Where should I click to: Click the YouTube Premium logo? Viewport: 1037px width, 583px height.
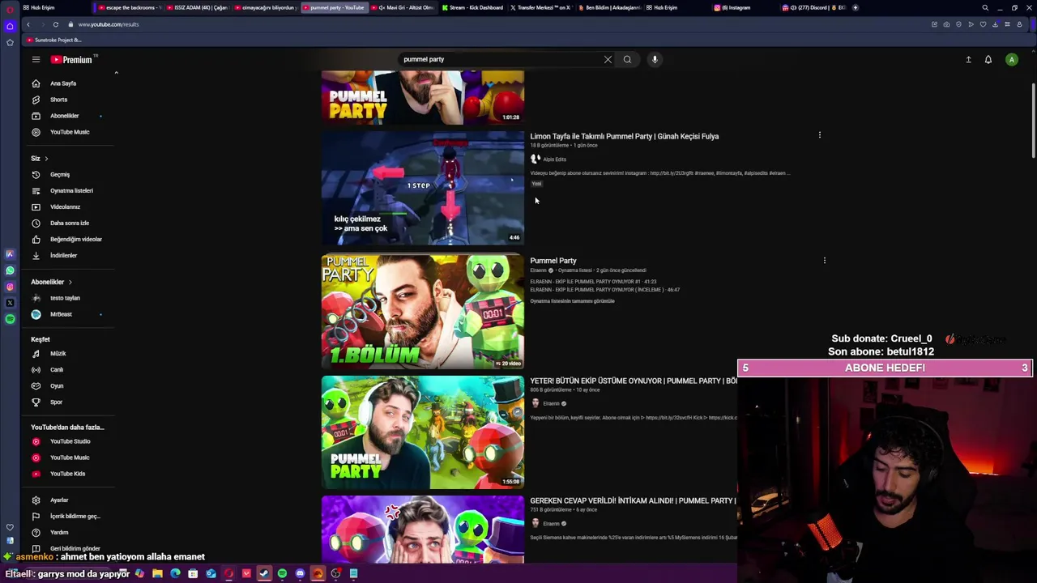[x=71, y=59]
